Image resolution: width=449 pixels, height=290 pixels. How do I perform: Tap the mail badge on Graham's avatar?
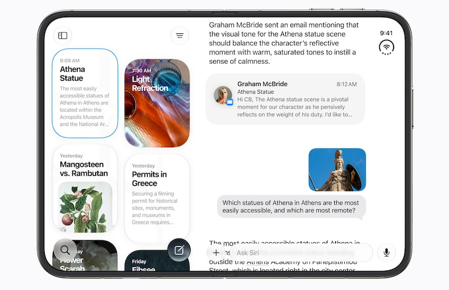[x=229, y=102]
